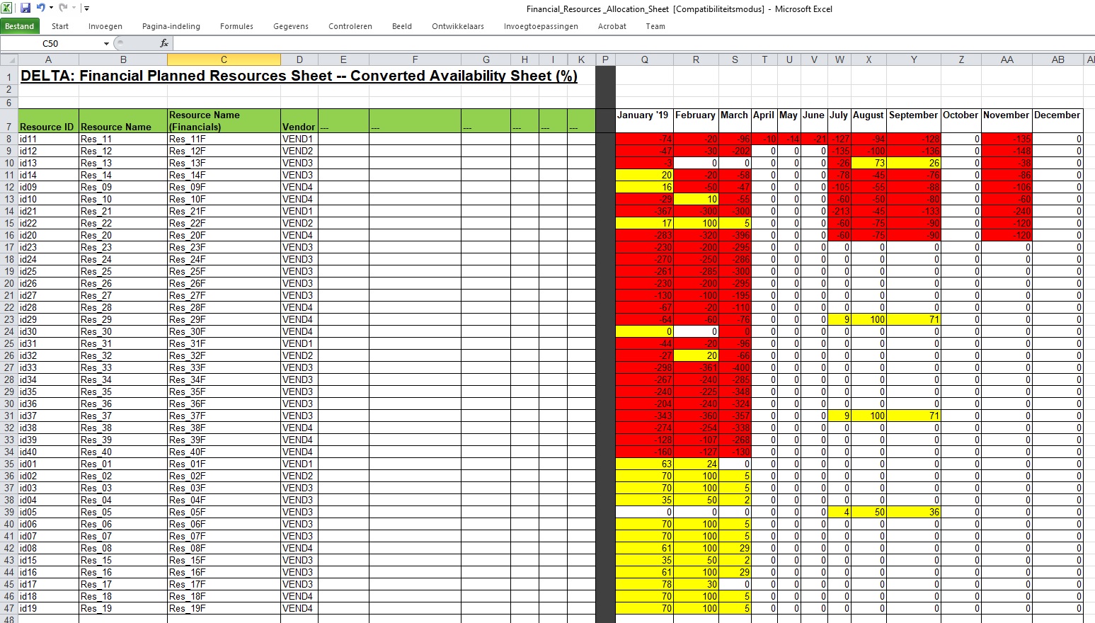The height and width of the screenshot is (623, 1095).
Task: Open the Ontwikkelaars ribbon tab
Action: (x=458, y=26)
